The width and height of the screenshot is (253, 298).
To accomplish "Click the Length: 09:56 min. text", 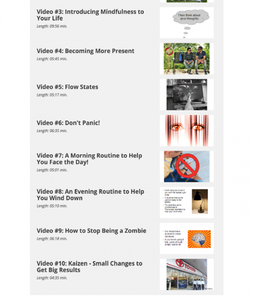I will tap(52, 26).
